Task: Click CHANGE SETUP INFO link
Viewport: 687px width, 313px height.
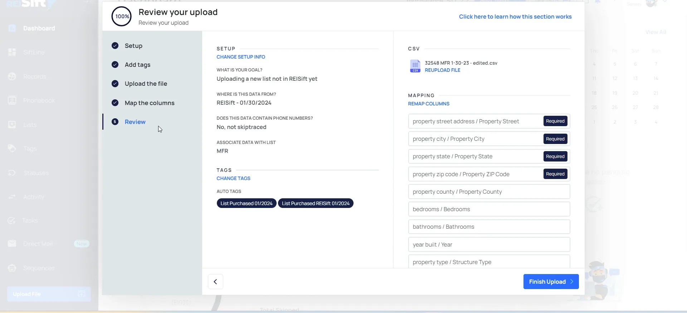Action: click(x=241, y=57)
